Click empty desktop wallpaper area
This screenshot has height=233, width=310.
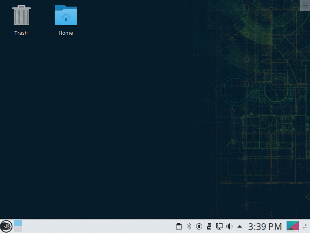click(117, 117)
